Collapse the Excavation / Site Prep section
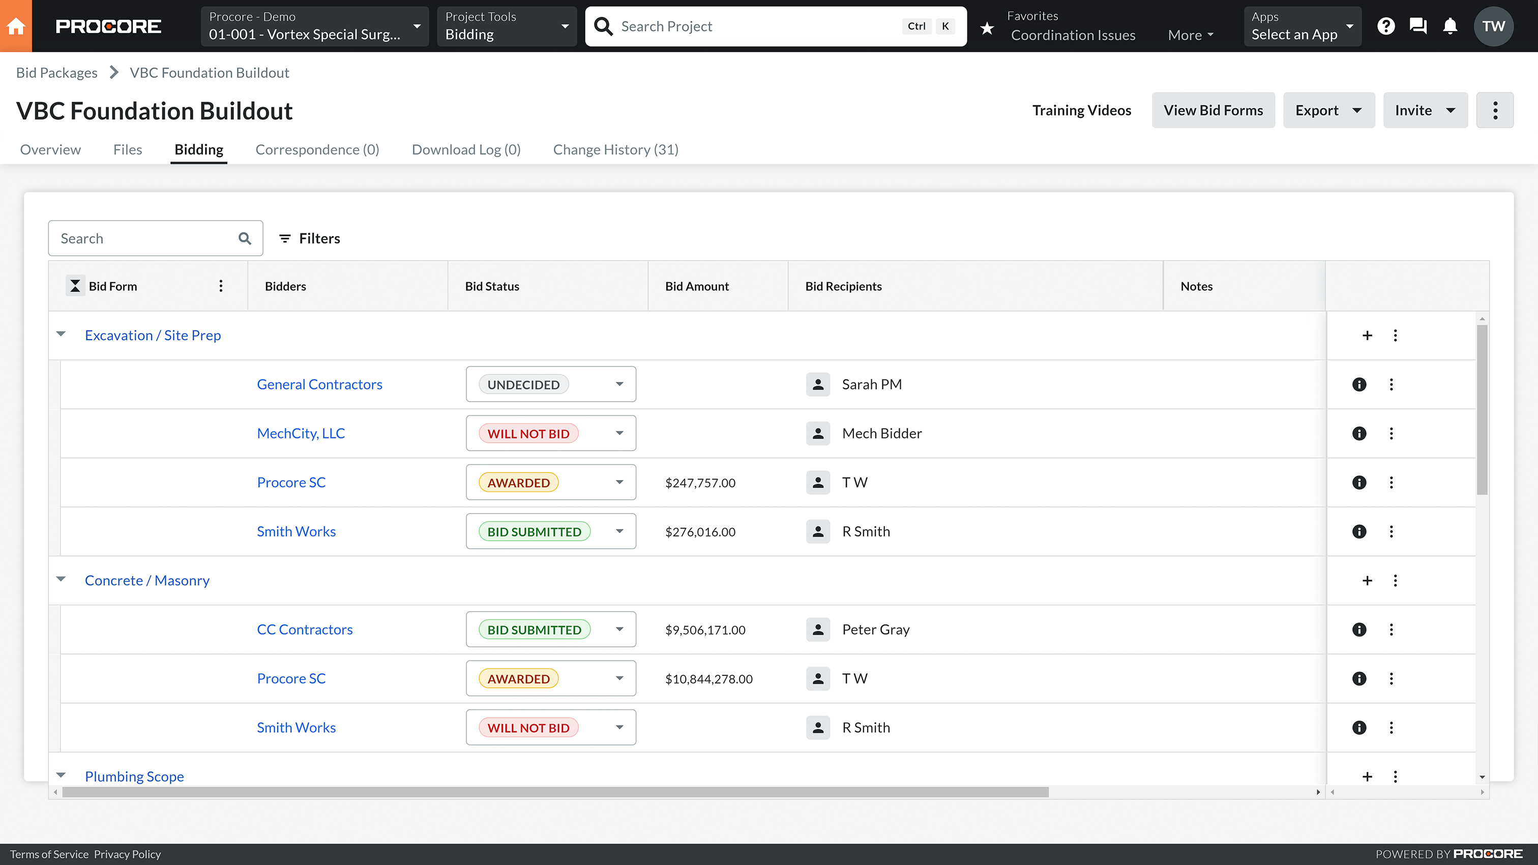The height and width of the screenshot is (865, 1538). pyautogui.click(x=62, y=334)
